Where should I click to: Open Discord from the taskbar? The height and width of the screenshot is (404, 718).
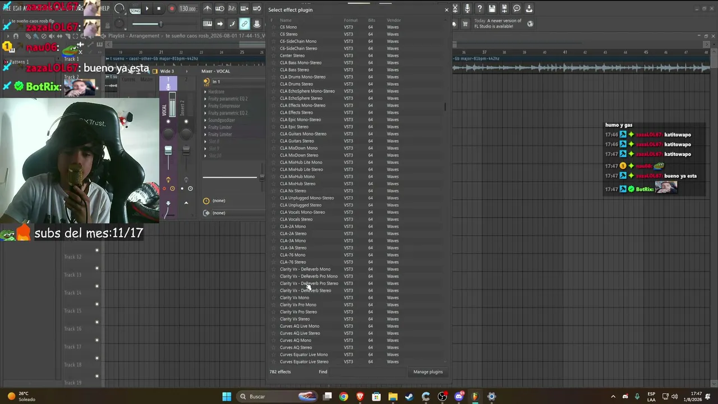pyautogui.click(x=459, y=397)
